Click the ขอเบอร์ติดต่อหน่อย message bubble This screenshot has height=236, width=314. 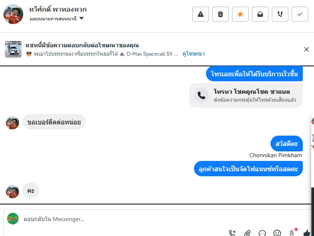pyautogui.click(x=54, y=122)
